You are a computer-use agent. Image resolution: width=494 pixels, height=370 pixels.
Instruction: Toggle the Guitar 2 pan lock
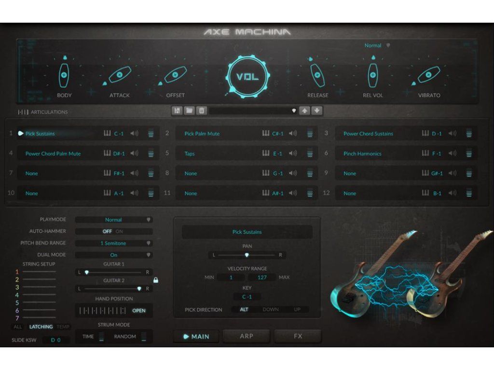tap(156, 280)
